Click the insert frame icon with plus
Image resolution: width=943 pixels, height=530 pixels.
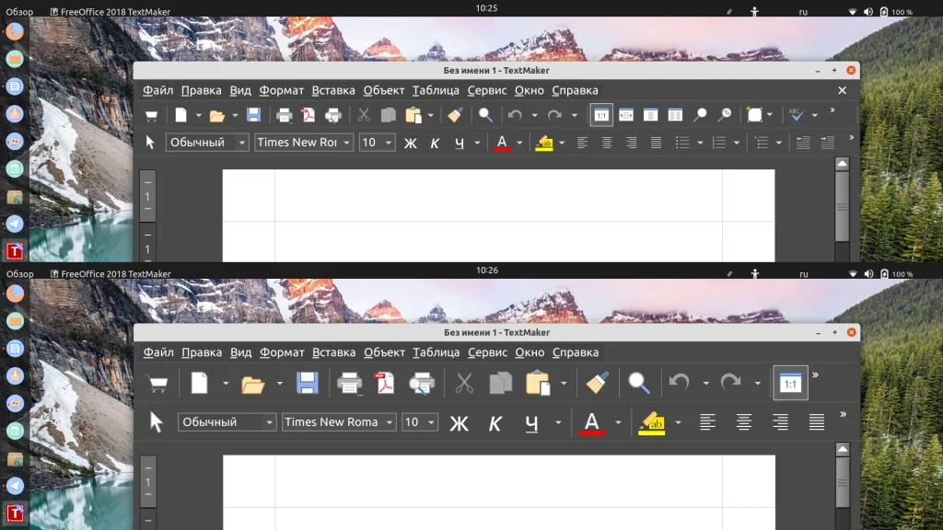pos(753,114)
